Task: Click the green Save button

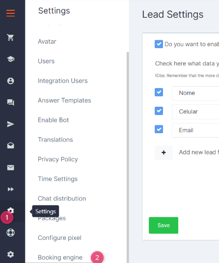Action: pos(164,225)
